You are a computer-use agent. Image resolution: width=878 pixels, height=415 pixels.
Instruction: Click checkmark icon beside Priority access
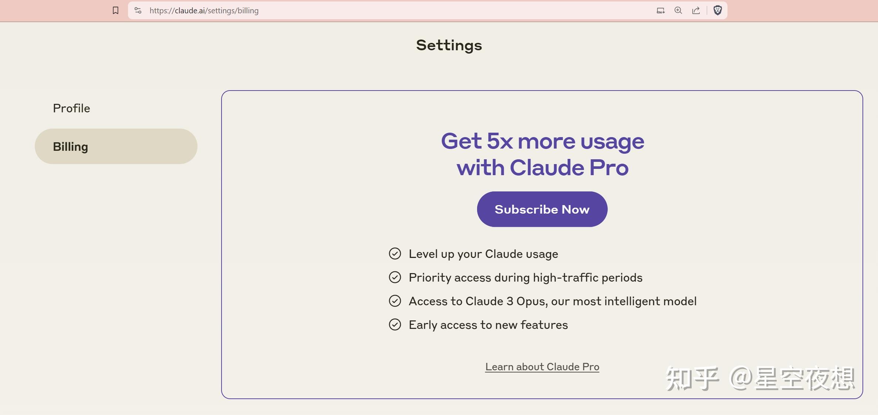click(x=395, y=278)
